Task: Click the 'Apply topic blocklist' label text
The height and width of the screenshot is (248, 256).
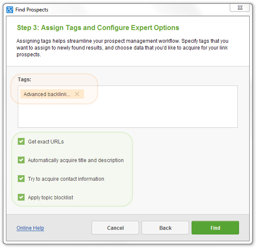Action: (x=50, y=198)
